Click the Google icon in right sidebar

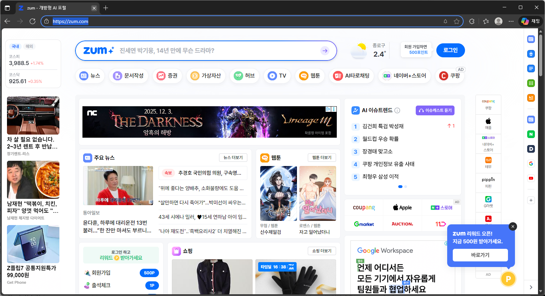pyautogui.click(x=531, y=163)
